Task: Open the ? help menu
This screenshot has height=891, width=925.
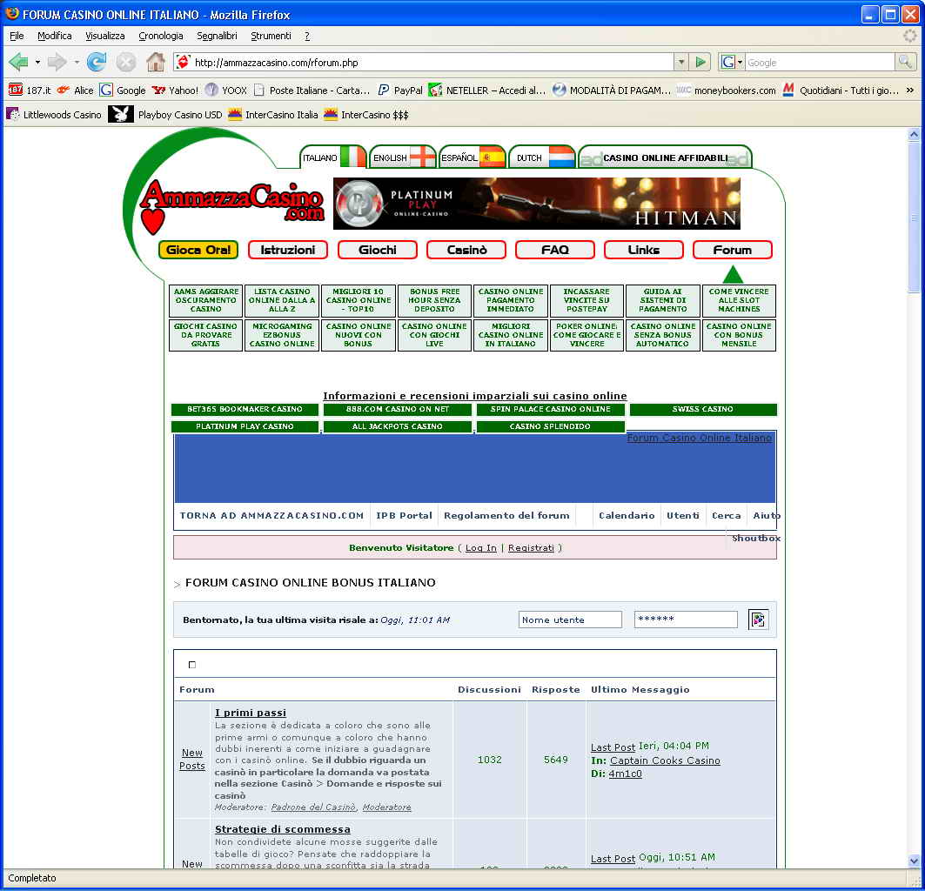Action: pos(307,36)
